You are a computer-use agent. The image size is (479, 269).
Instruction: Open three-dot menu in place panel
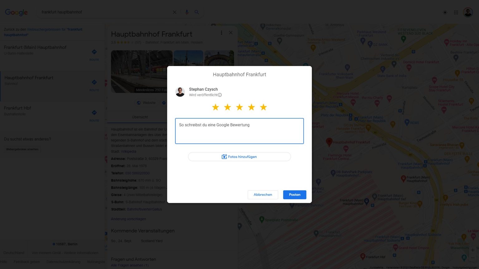coord(221,33)
